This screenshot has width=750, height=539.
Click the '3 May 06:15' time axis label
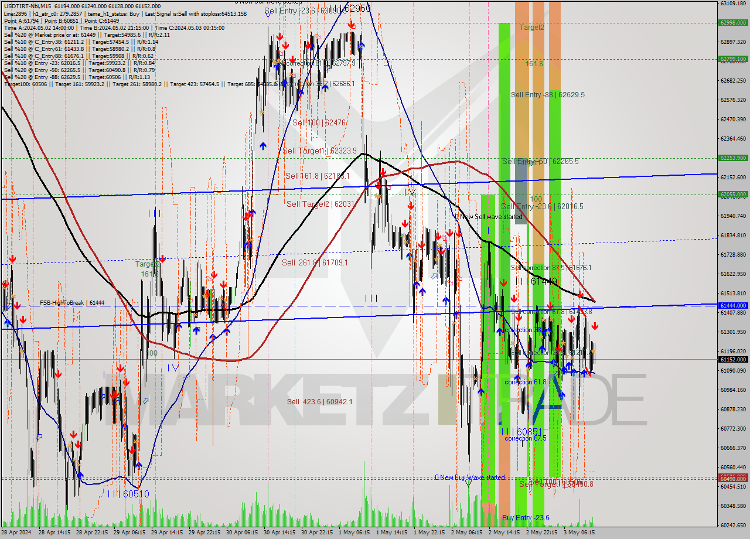pyautogui.click(x=579, y=533)
